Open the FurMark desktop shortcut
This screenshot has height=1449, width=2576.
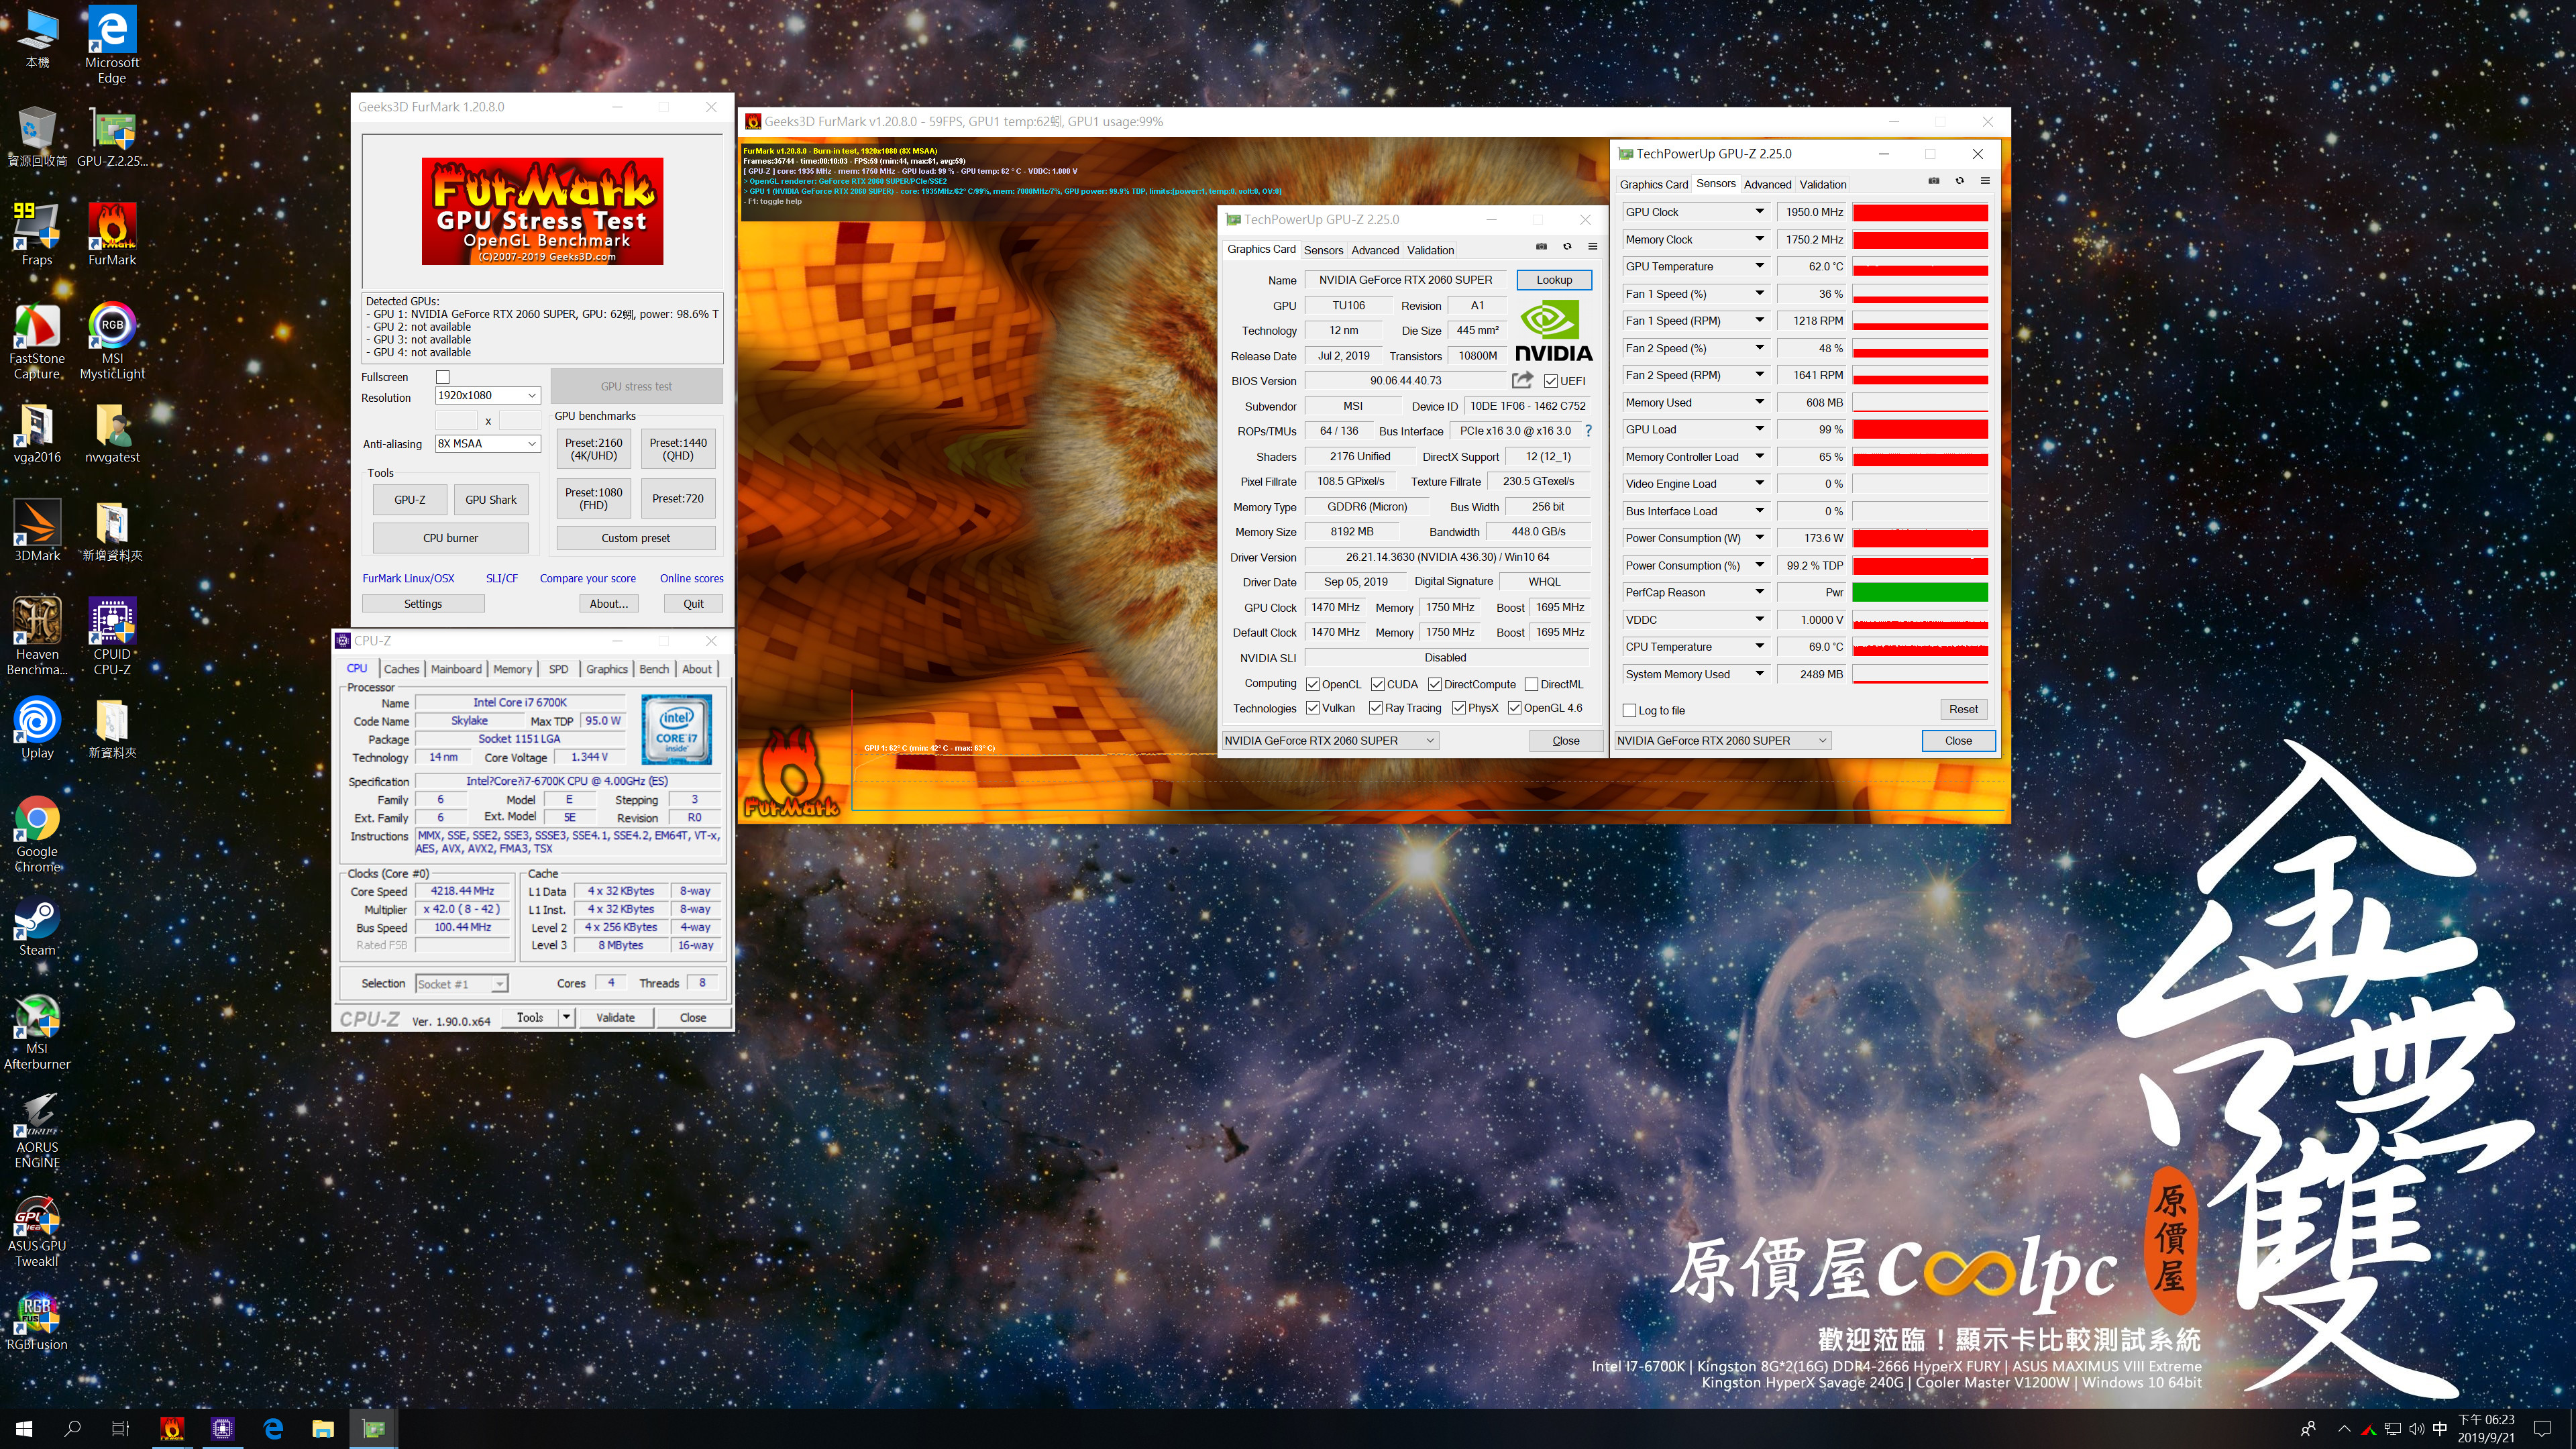coord(112,234)
